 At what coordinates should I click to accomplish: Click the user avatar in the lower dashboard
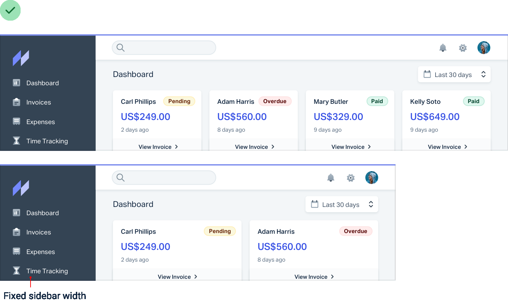click(x=371, y=178)
